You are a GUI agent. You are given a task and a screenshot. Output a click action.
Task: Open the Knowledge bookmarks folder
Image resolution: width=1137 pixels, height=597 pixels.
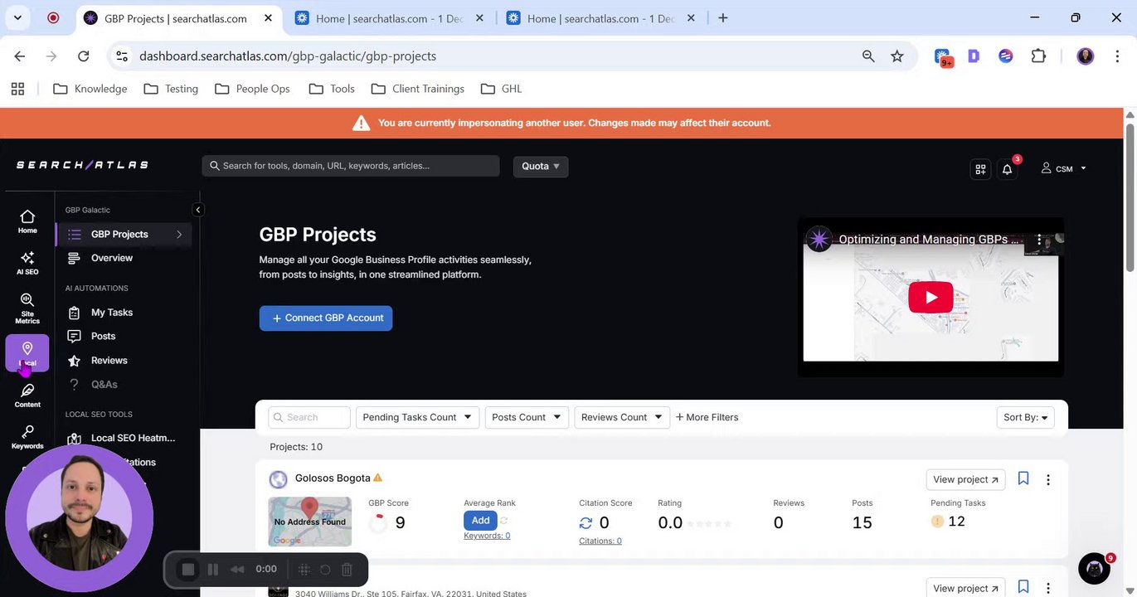coord(90,89)
